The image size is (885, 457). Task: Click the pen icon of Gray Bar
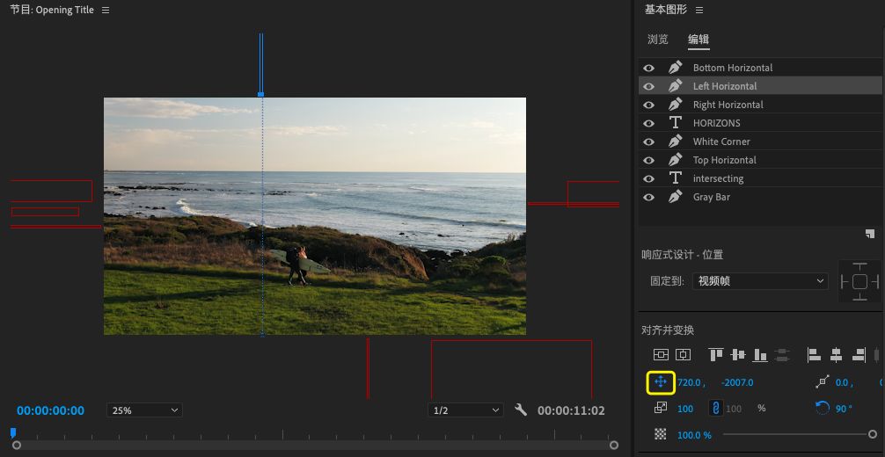(675, 197)
